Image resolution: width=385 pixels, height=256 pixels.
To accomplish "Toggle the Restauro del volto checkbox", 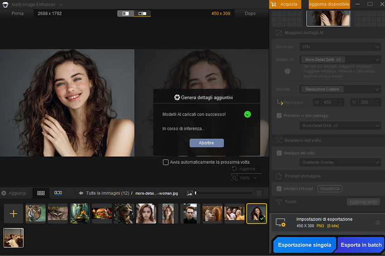I will [x=279, y=153].
